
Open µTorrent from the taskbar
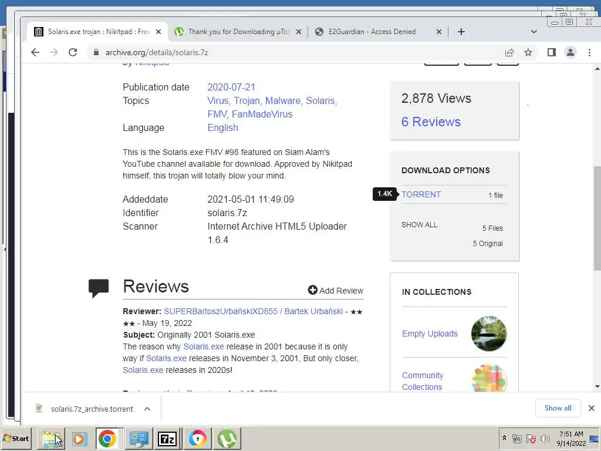pyautogui.click(x=227, y=438)
